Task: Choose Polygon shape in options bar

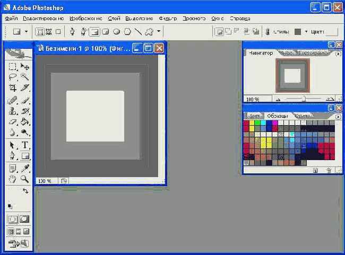Action: click(x=127, y=32)
